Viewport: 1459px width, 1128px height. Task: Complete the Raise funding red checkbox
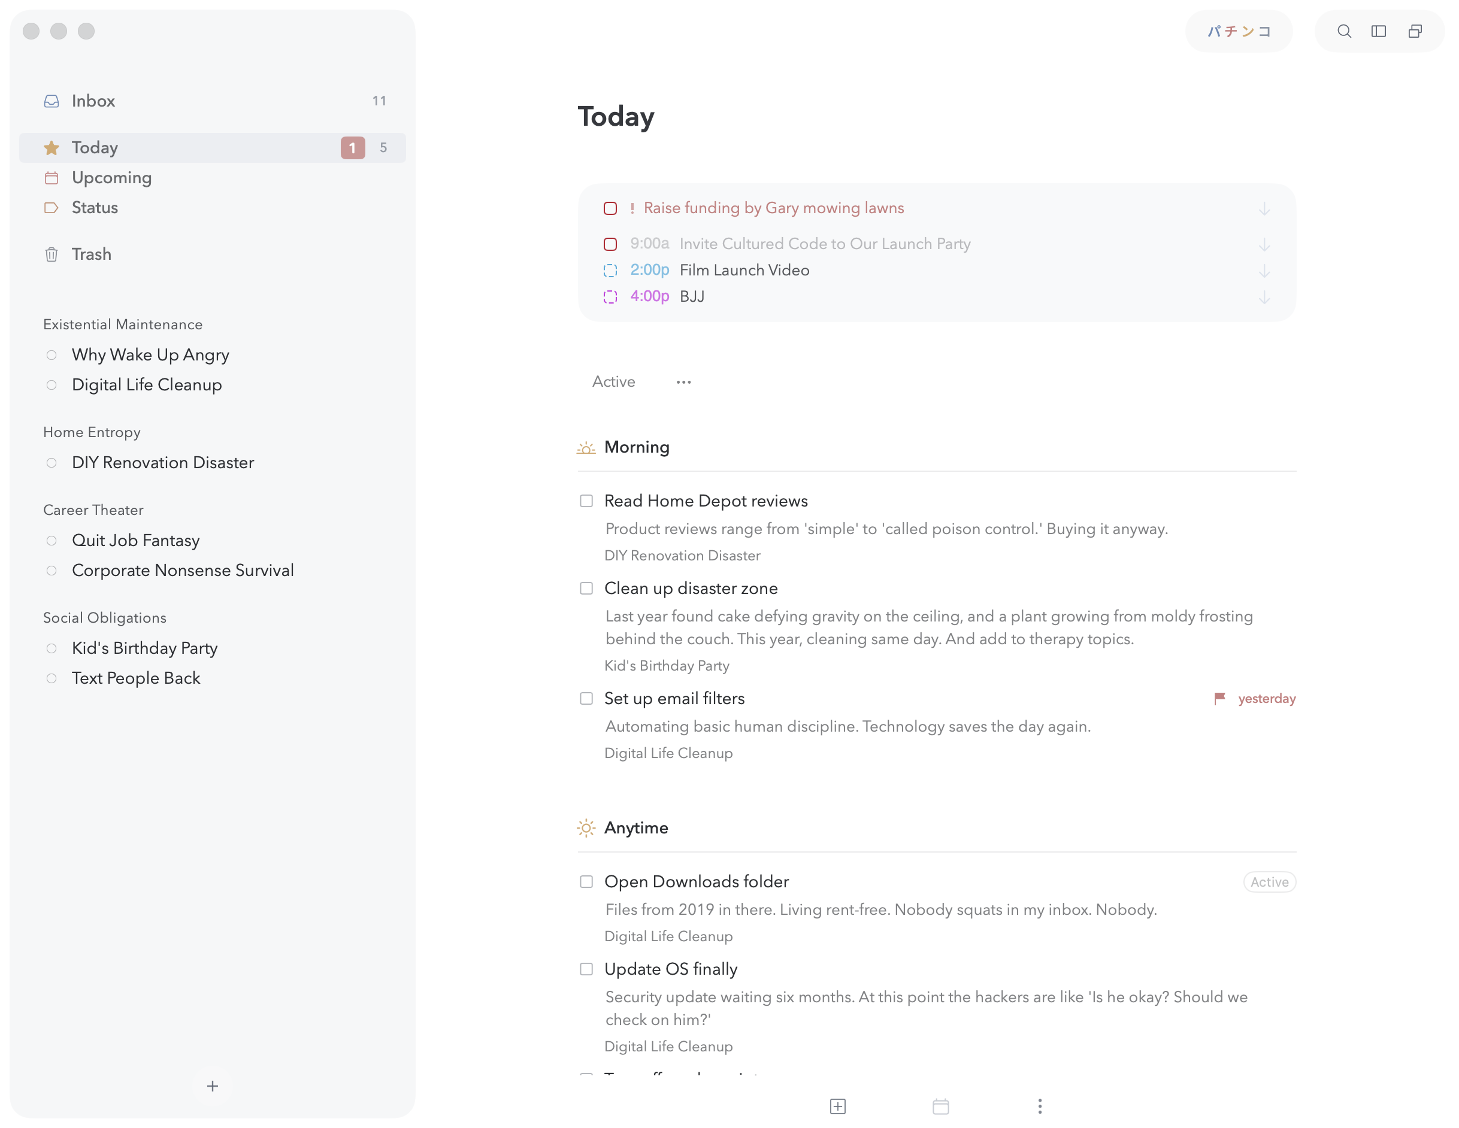(610, 208)
